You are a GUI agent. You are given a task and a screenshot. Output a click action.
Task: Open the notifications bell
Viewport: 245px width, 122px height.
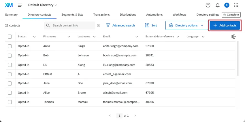(218, 5)
